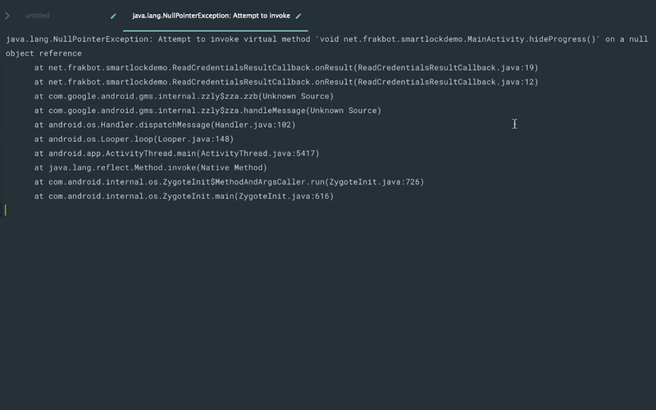Click the ReadCredentialsResultCallback.java:12 stack line
Viewport: 656px width, 410px height.
[286, 81]
